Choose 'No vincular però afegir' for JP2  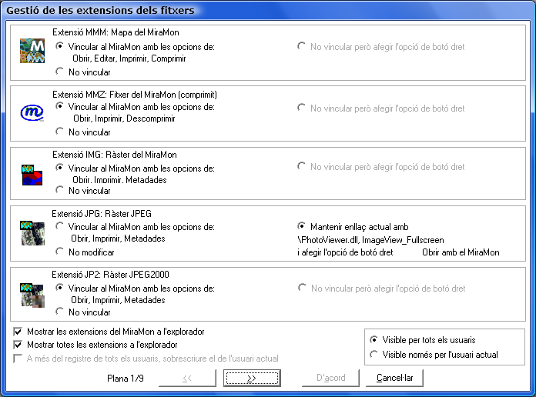[x=302, y=288]
